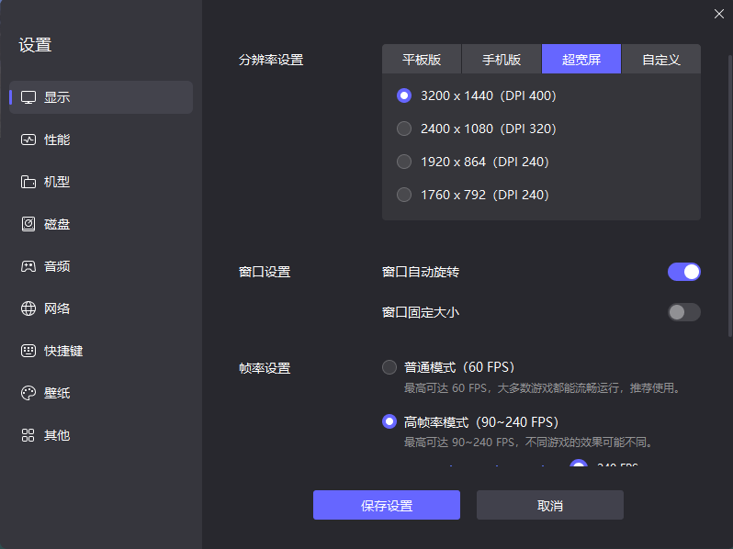733x549 pixels.
Task: Switch to the 平板版 tab
Action: (x=422, y=60)
